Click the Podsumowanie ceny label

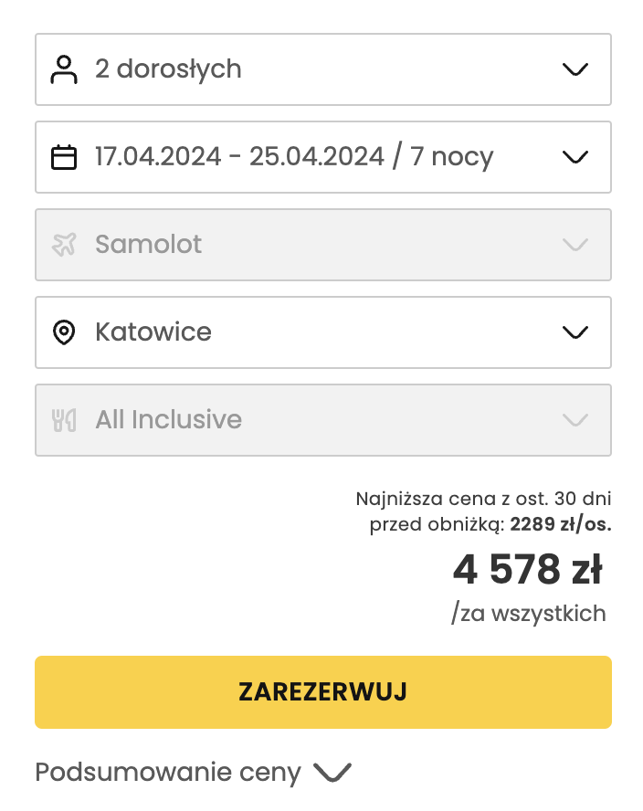coord(165,772)
